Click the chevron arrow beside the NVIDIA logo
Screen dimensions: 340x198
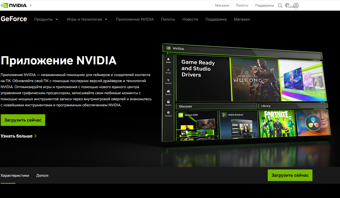(x=31, y=5)
